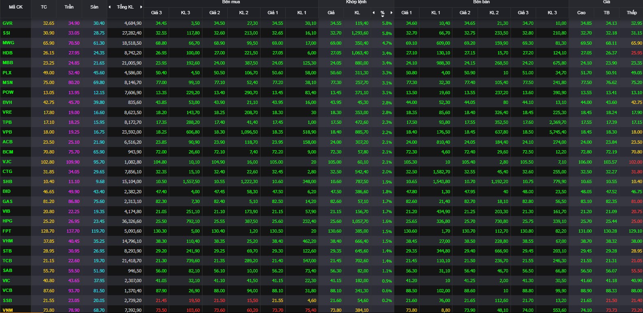Image resolution: width=643 pixels, height=313 pixels.
Task: Open the MSN stock symbol
Action: tap(7, 82)
